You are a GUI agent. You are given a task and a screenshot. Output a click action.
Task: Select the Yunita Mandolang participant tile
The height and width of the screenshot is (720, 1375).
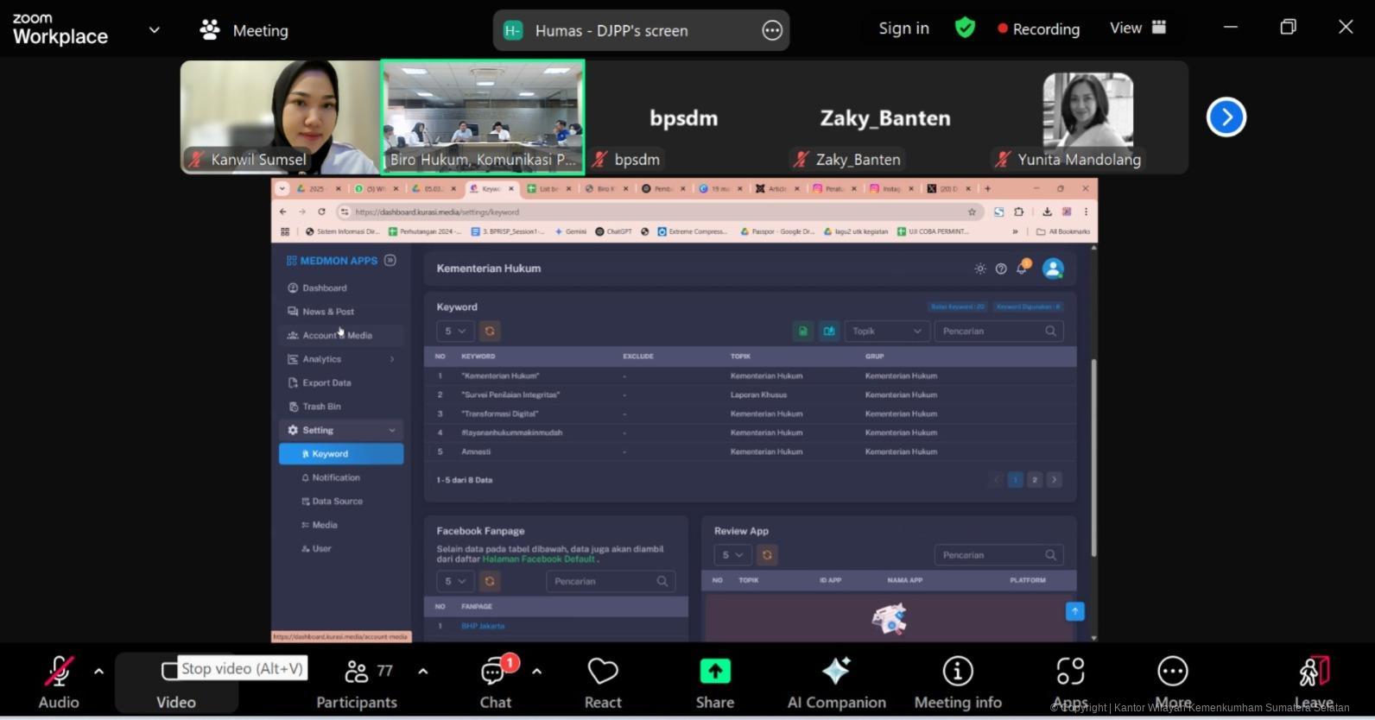coord(1087,117)
